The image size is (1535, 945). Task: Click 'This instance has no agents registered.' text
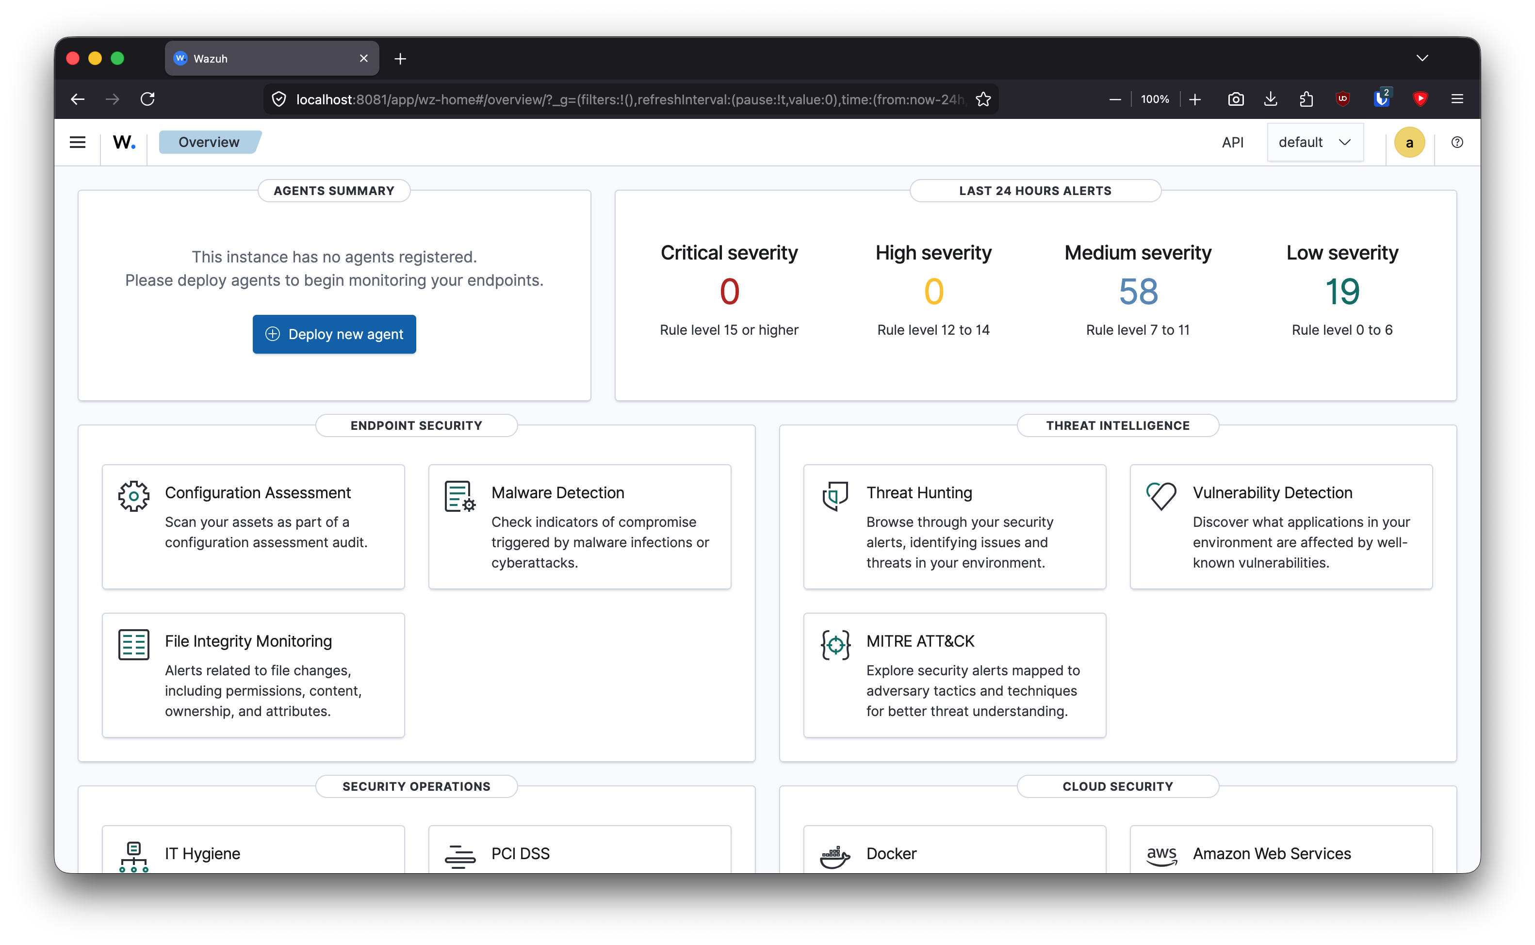click(334, 257)
